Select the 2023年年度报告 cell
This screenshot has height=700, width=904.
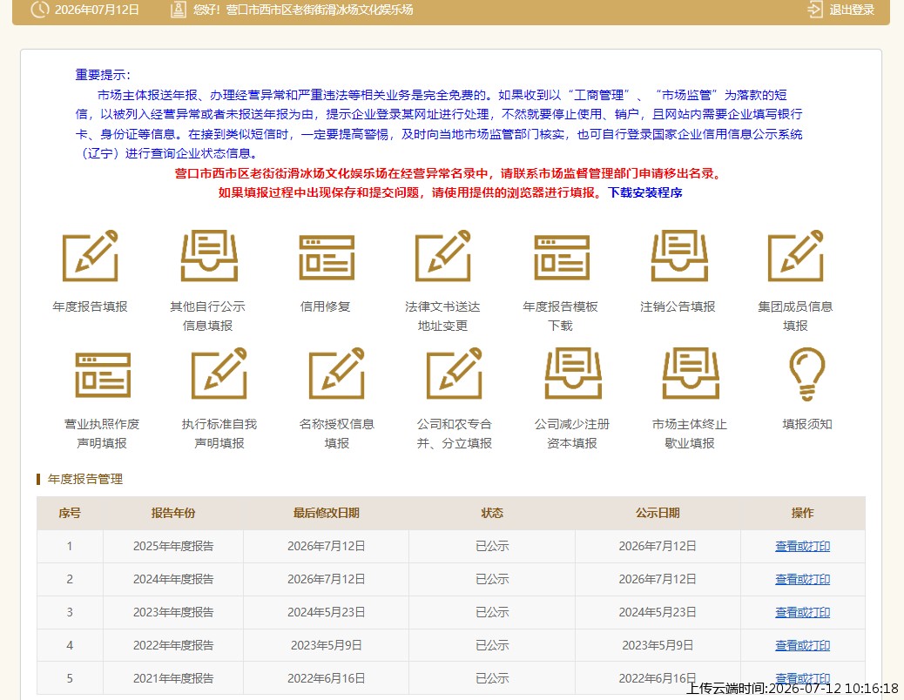click(x=173, y=612)
